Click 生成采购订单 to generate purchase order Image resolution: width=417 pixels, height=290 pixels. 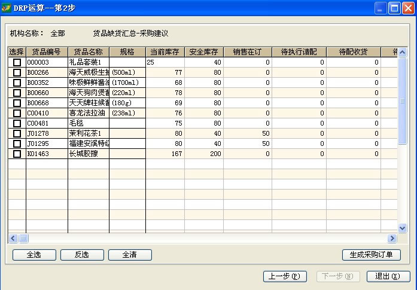tap(371, 255)
